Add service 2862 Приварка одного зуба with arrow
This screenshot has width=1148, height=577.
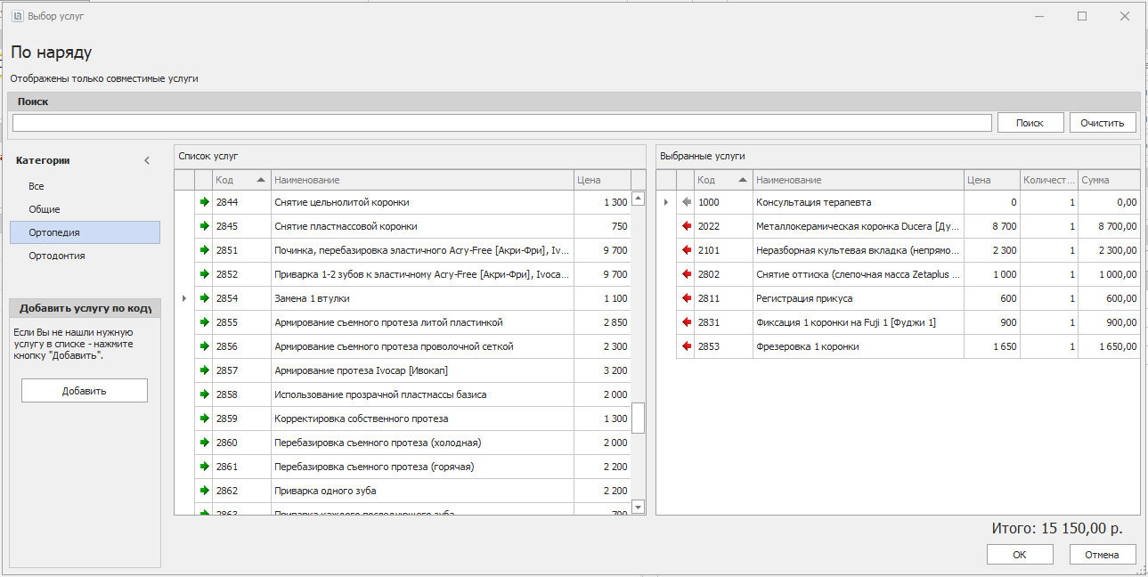204,491
